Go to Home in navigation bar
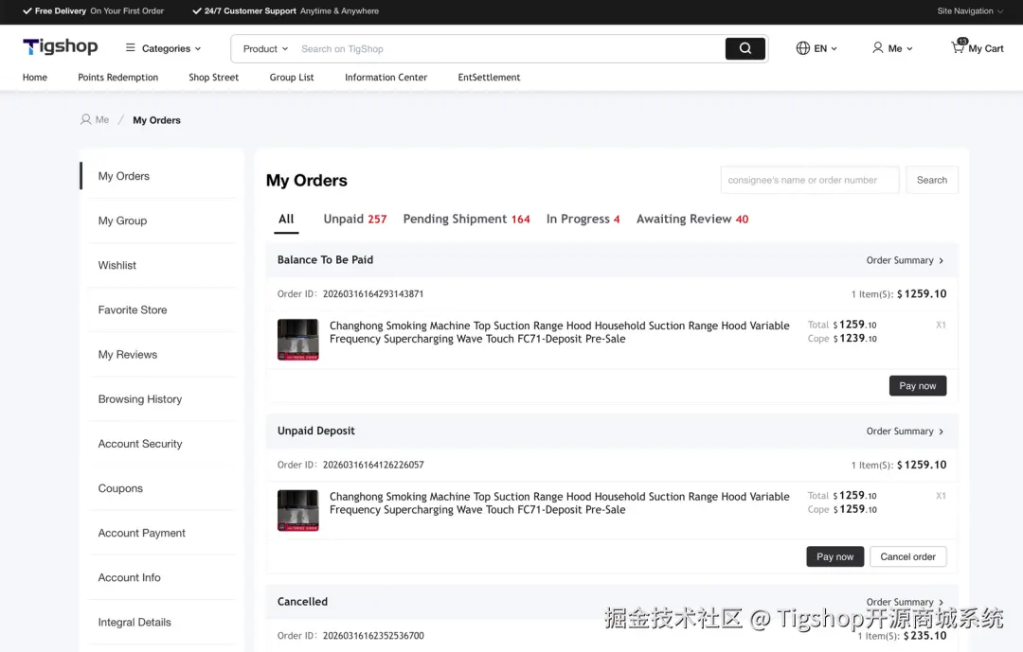The image size is (1023, 652). 35,77
